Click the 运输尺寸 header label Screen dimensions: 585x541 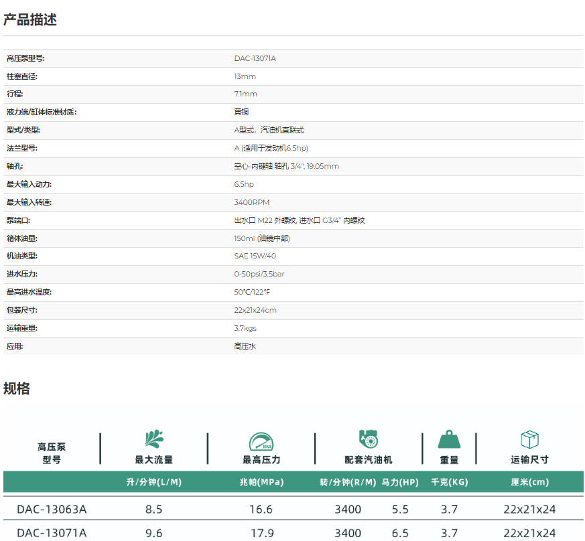pos(529,460)
